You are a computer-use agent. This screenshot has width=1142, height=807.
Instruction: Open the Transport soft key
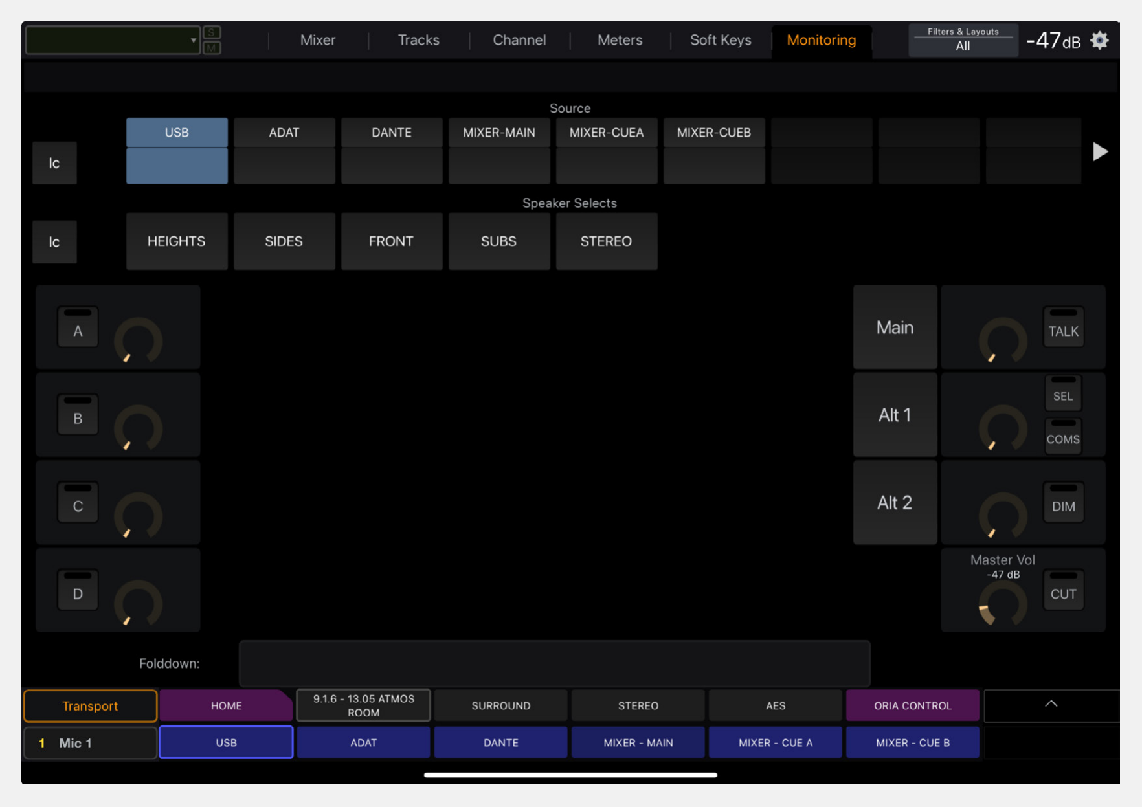pos(91,706)
